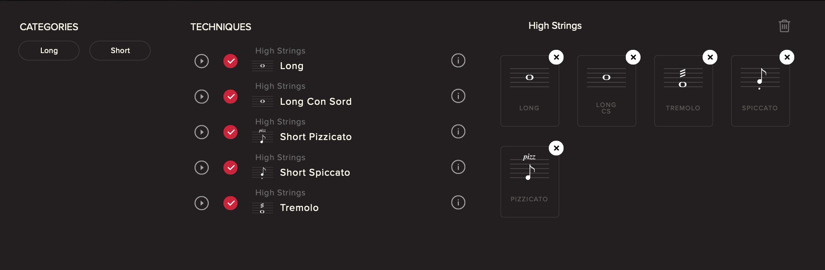The height and width of the screenshot is (270, 825).
Task: Show info for Long technique
Action: coord(458,60)
